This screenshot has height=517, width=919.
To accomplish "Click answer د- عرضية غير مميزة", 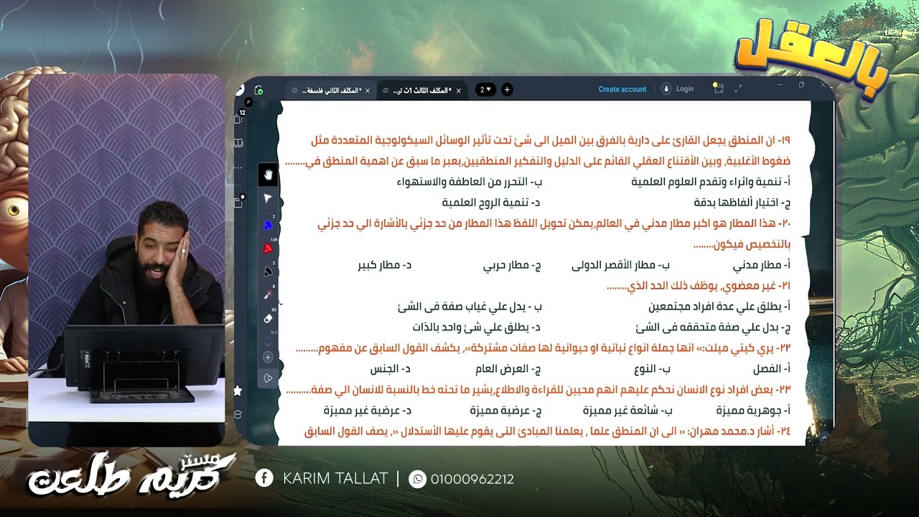I will click(367, 411).
